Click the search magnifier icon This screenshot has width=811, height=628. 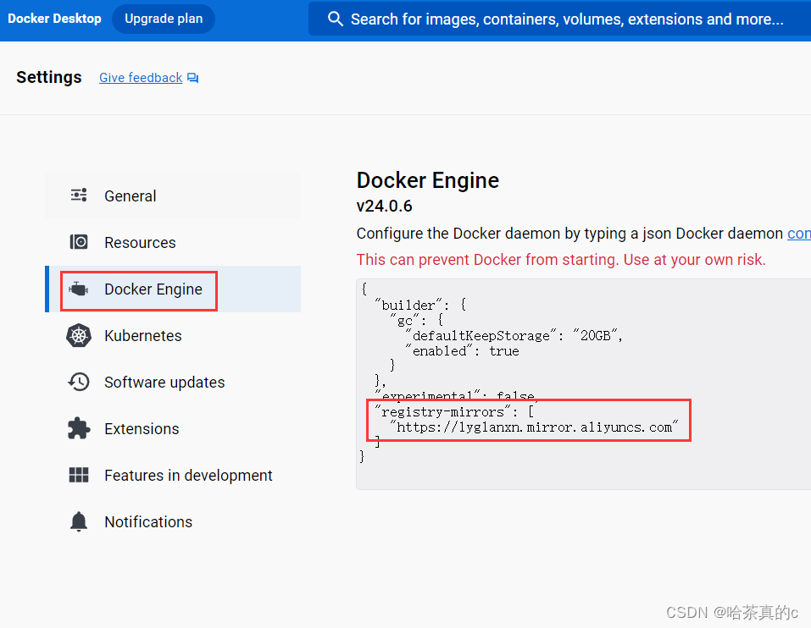pyautogui.click(x=335, y=19)
